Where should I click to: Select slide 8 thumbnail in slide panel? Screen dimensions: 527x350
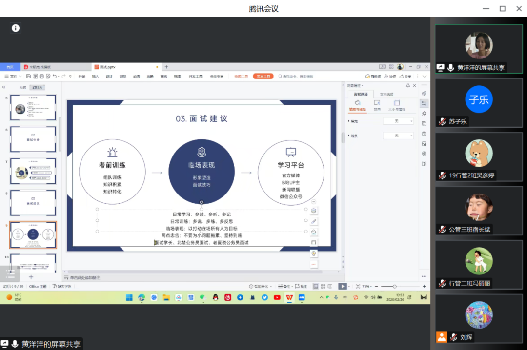[33, 202]
